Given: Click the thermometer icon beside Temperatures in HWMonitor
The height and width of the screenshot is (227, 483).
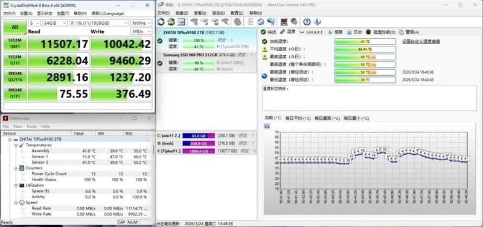Looking at the screenshot, I should point(22,145).
